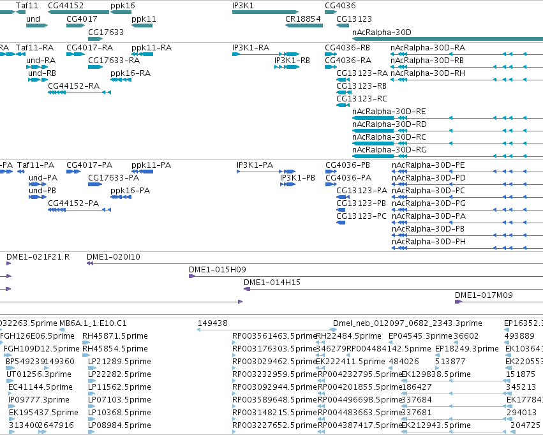This screenshot has height=435, width=543.
Task: Select the CG4017 gene label
Action: click(82, 18)
